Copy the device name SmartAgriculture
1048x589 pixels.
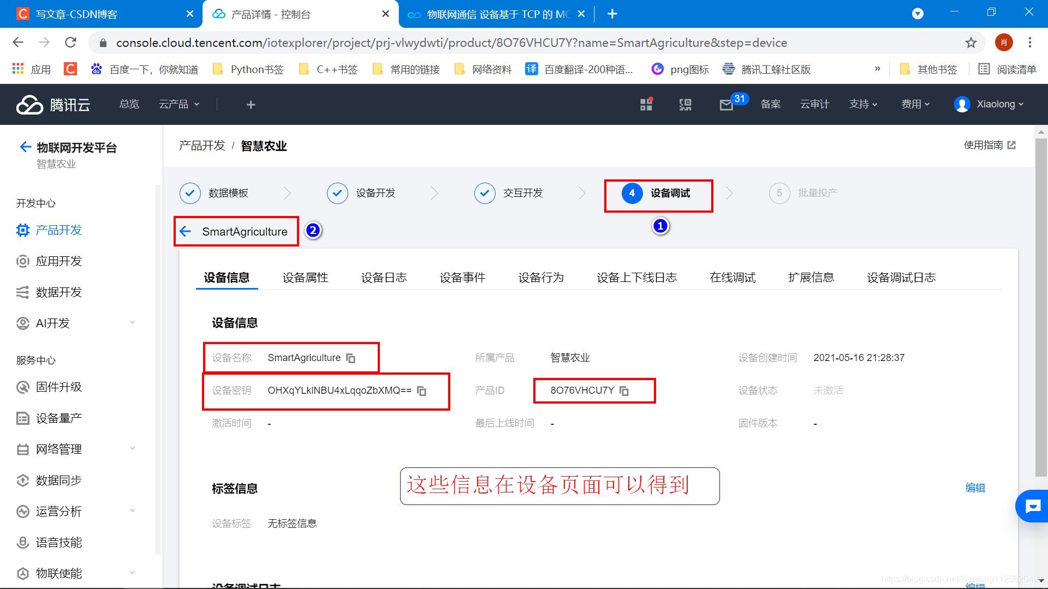point(351,358)
